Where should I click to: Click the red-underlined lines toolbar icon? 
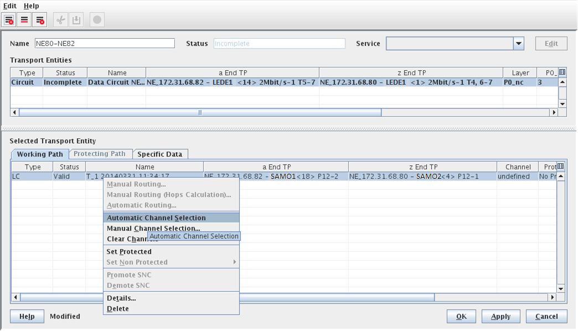click(x=24, y=20)
